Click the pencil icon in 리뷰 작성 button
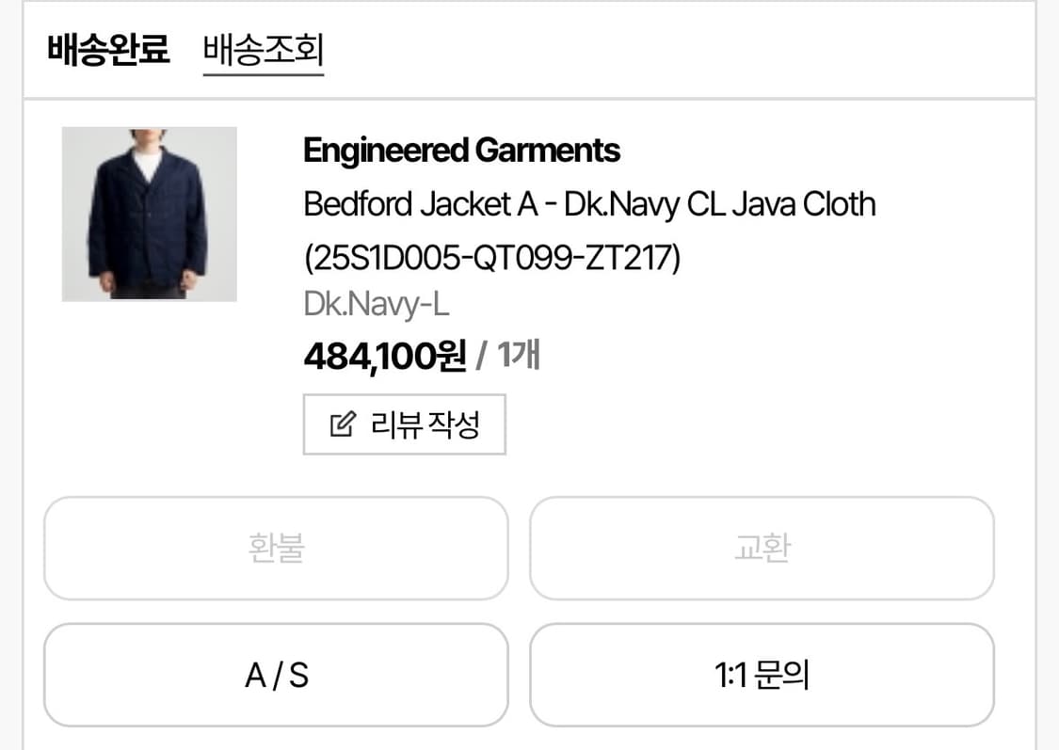This screenshot has height=750, width=1059. (343, 424)
